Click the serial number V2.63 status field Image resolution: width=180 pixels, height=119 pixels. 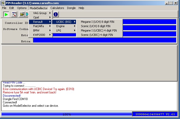[155, 114]
